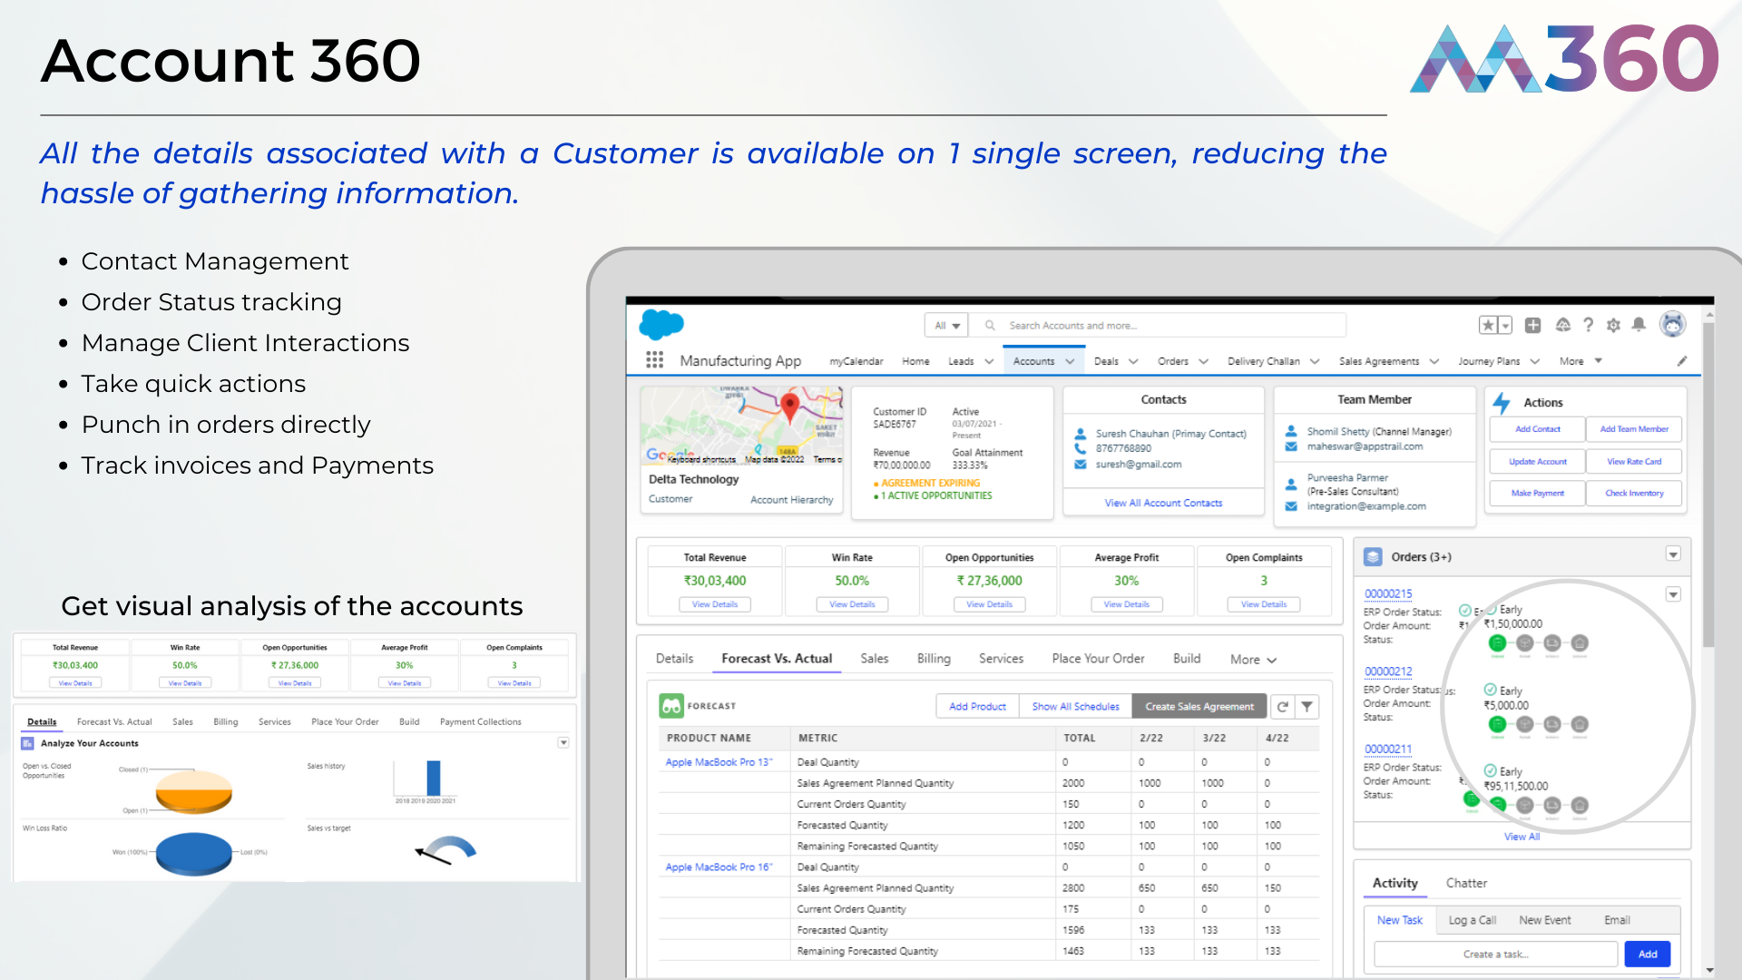Open the notifications bell icon
The image size is (1742, 980).
1639,325
